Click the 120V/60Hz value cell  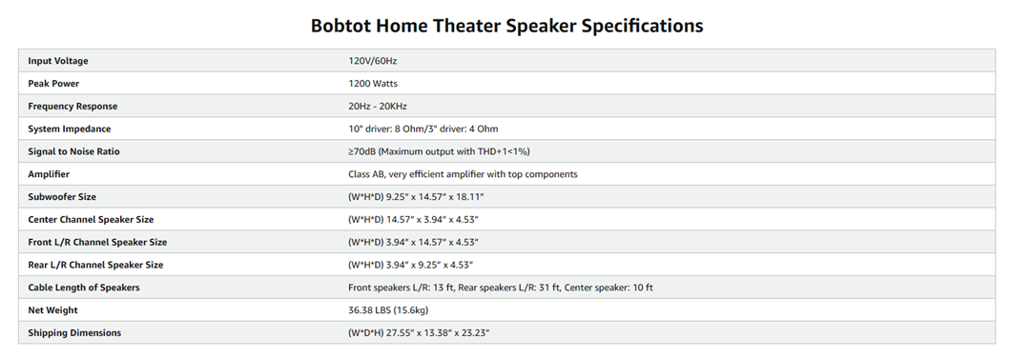(x=372, y=61)
